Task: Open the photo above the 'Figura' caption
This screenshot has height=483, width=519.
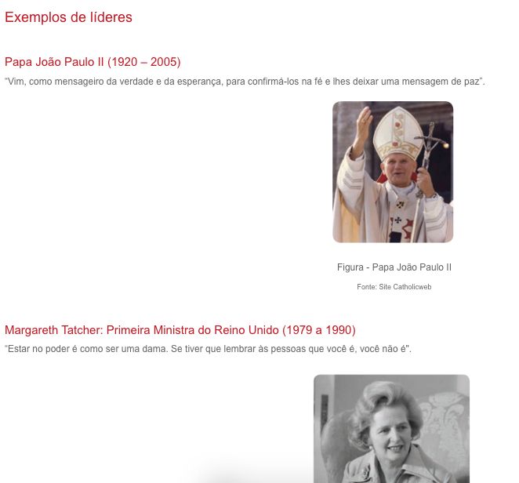Action: 393,172
